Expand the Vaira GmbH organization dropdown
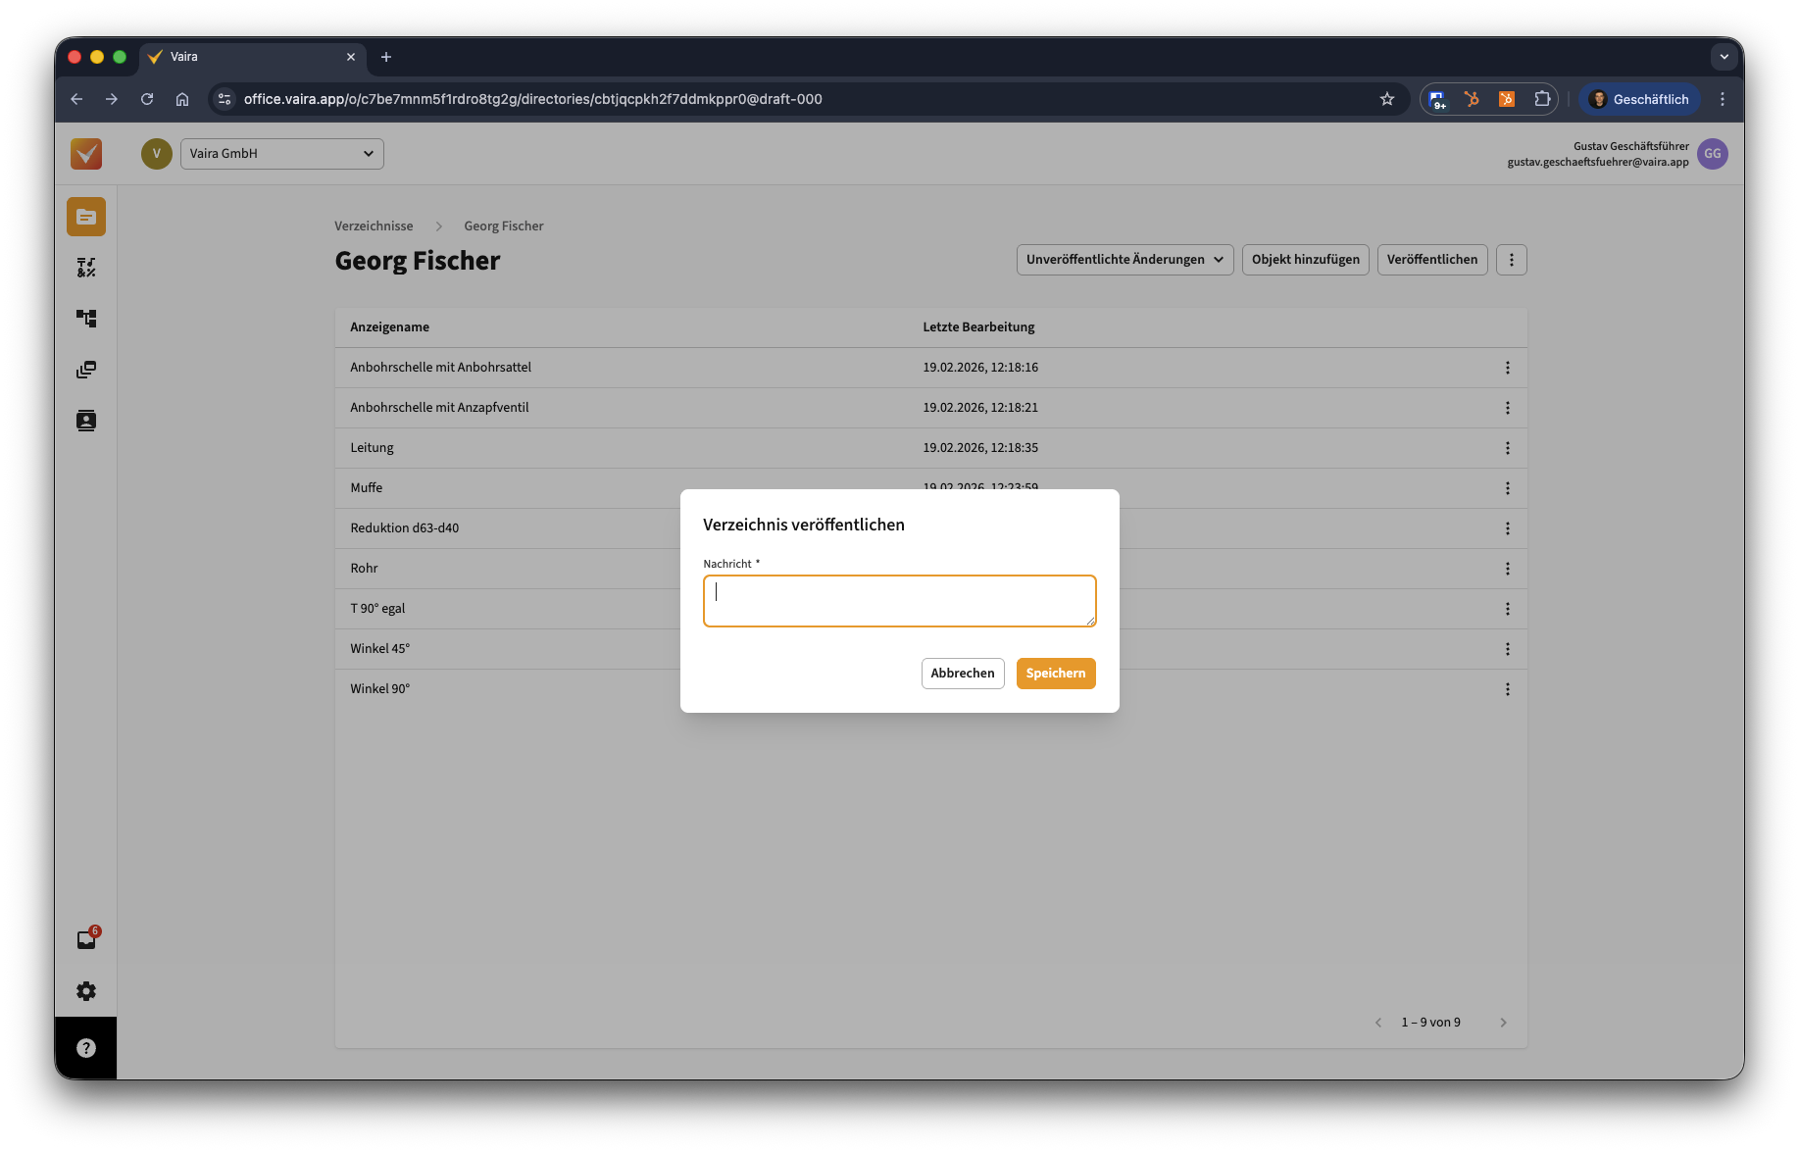 281,154
